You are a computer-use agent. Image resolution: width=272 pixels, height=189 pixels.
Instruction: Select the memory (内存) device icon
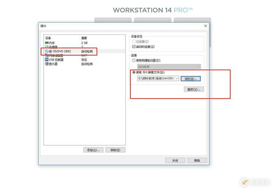click(x=47, y=43)
